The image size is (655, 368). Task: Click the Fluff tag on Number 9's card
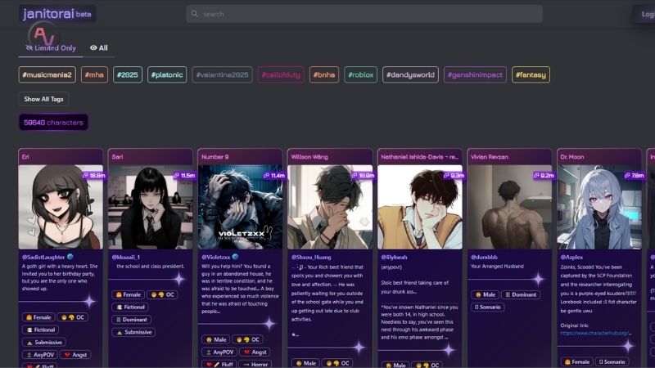point(219,364)
